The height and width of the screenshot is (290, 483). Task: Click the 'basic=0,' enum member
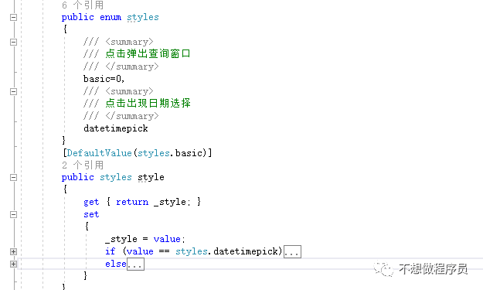tap(104, 79)
